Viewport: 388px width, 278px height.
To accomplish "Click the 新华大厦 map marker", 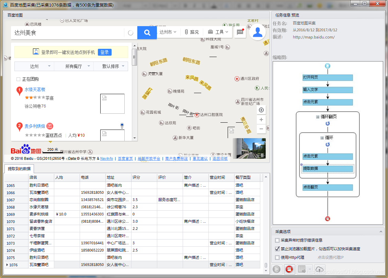I will 175,138.
